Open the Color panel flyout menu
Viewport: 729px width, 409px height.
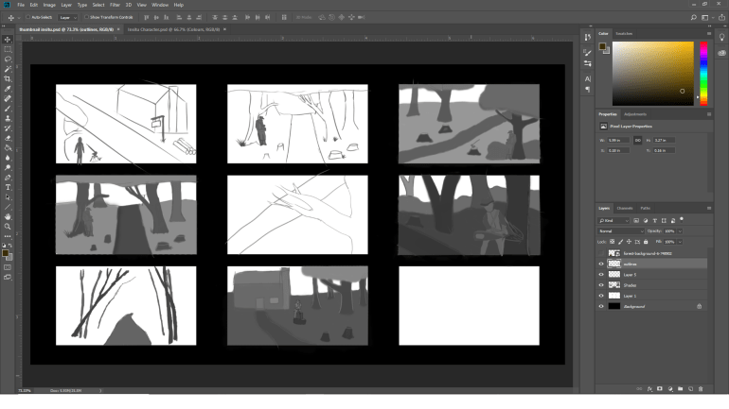(x=709, y=33)
